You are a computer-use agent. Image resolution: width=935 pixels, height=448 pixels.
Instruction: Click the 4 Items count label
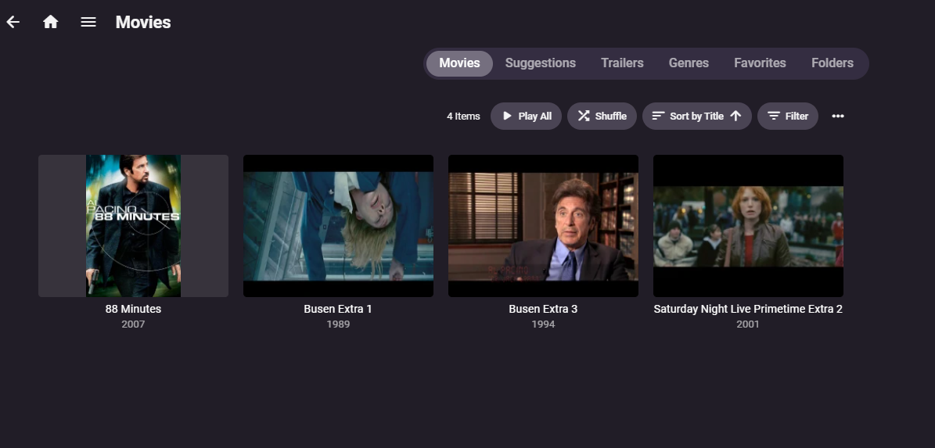point(463,116)
